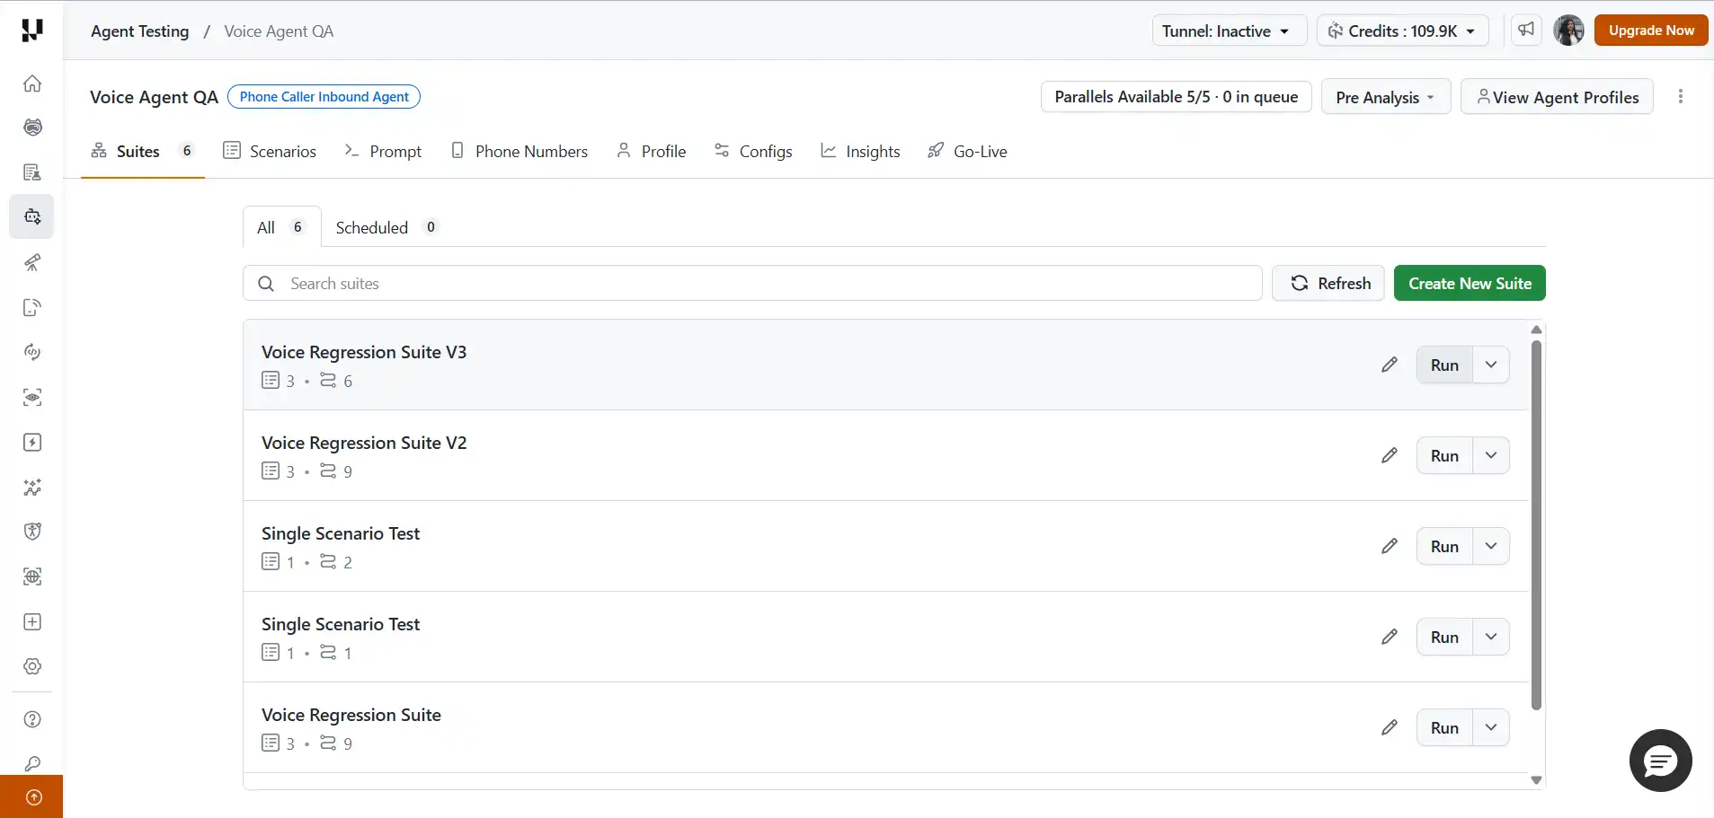The height and width of the screenshot is (818, 1714).
Task: Select the All suites tab
Action: (x=281, y=227)
